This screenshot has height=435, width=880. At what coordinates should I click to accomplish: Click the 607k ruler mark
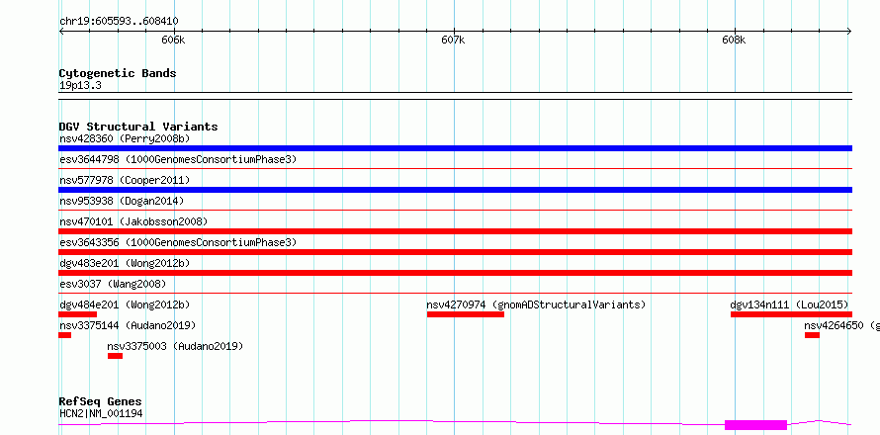(x=453, y=40)
